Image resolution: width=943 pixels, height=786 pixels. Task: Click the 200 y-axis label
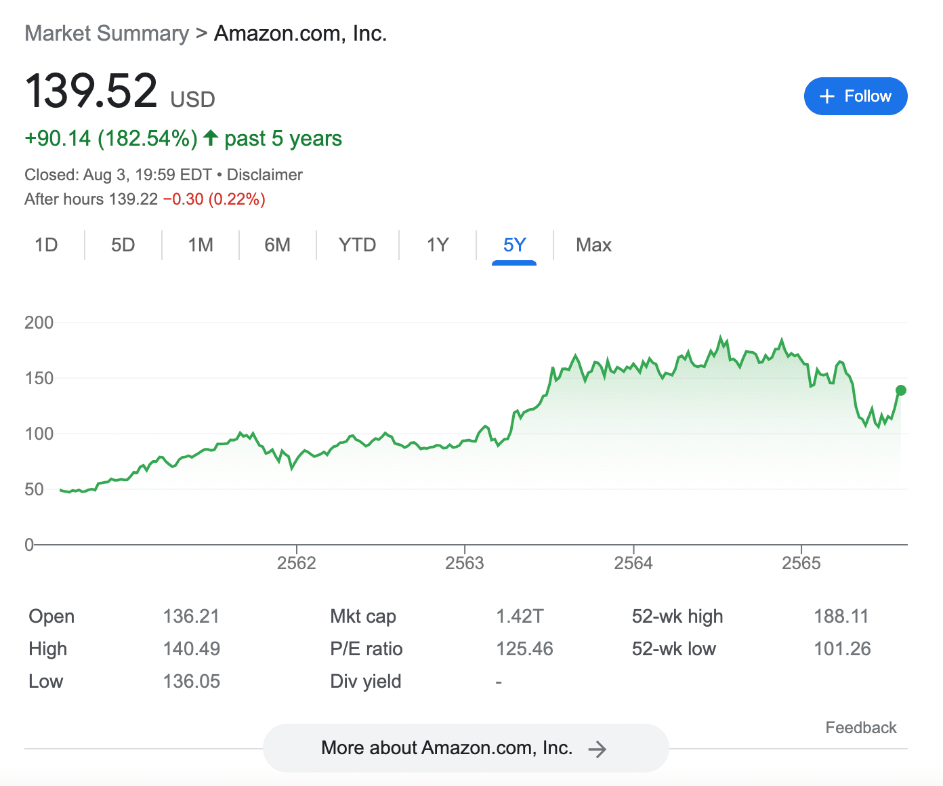39,323
